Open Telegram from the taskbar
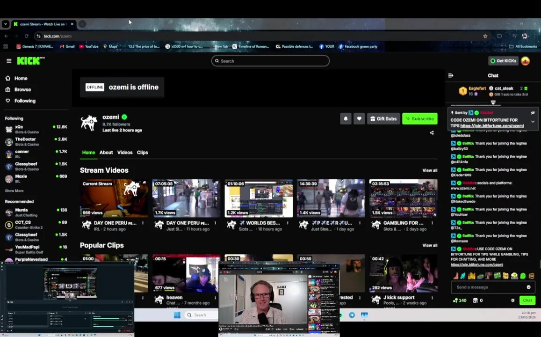 pyautogui.click(x=352, y=315)
